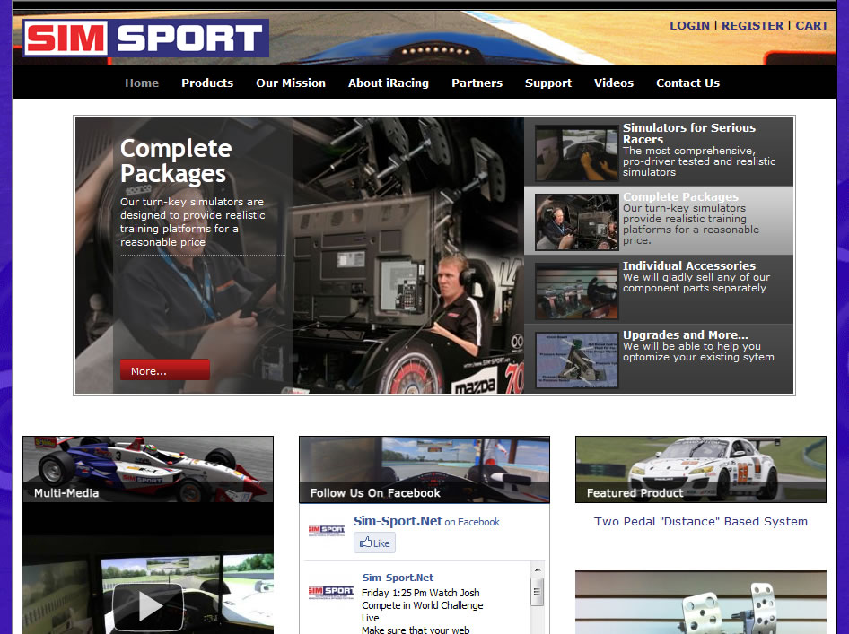Navigate to Contact Us
Image resolution: width=849 pixels, height=634 pixels.
click(x=687, y=83)
